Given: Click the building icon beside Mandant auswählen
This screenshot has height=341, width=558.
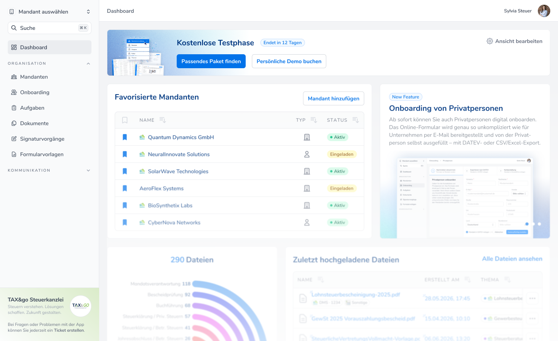Looking at the screenshot, I should [x=12, y=12].
